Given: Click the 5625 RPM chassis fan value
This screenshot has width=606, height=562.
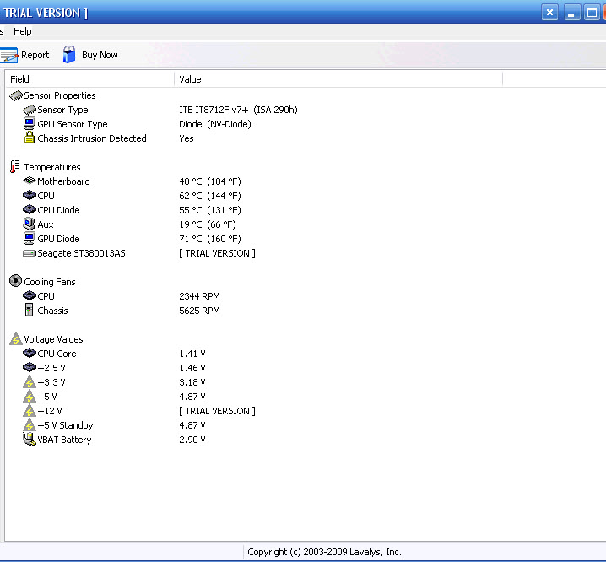Looking at the screenshot, I should click(199, 311).
